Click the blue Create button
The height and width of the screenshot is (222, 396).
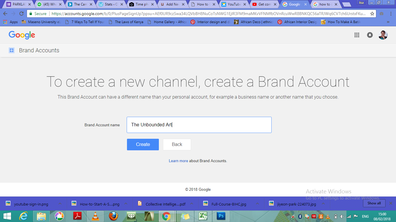(143, 145)
